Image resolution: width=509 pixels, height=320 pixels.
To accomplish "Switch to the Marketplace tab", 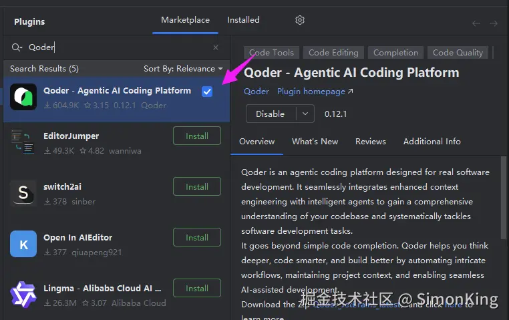I will pyautogui.click(x=185, y=20).
